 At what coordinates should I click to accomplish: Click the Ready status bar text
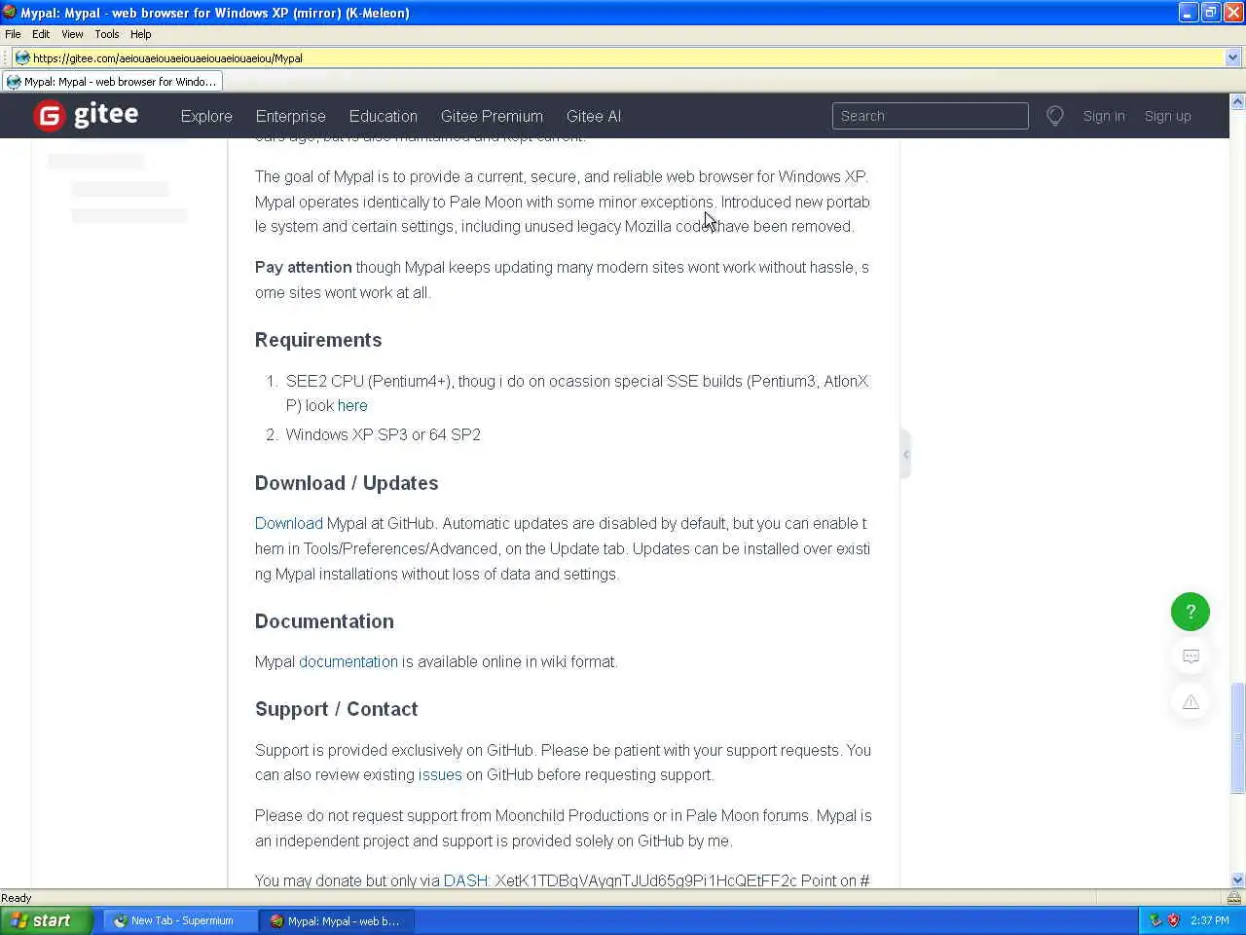[x=17, y=898]
